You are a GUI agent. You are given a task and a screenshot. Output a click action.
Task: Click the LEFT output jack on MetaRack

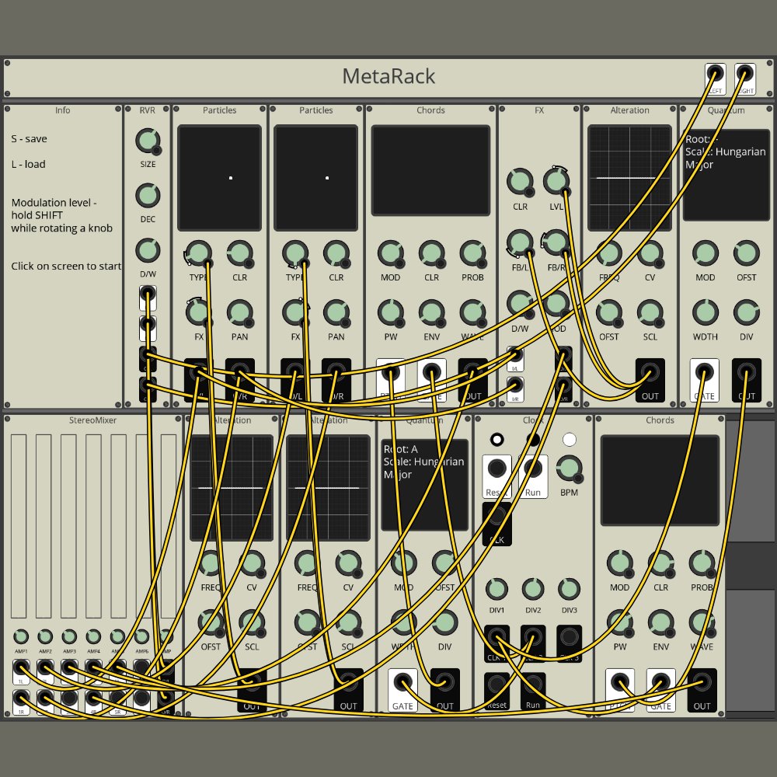(x=715, y=76)
